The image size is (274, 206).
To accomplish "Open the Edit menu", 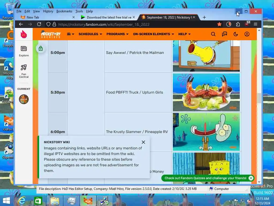I will pyautogui.click(x=27, y=11).
